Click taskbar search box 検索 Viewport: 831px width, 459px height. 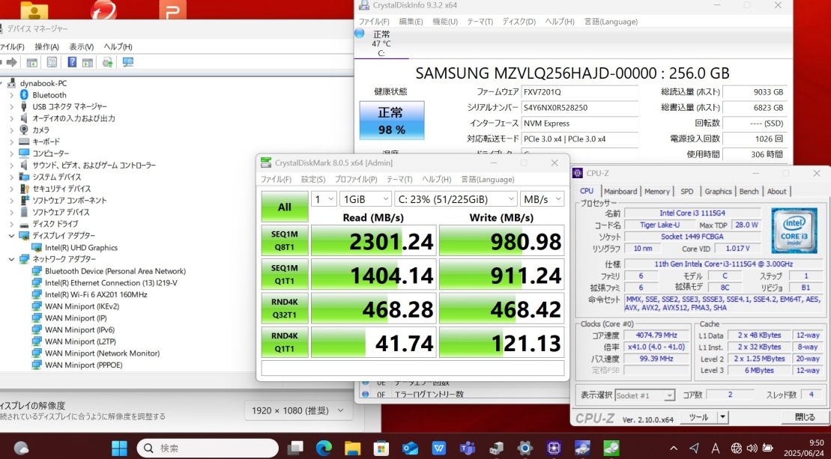click(x=208, y=448)
